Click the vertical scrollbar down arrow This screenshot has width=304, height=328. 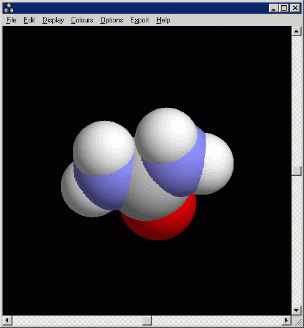tap(297, 311)
